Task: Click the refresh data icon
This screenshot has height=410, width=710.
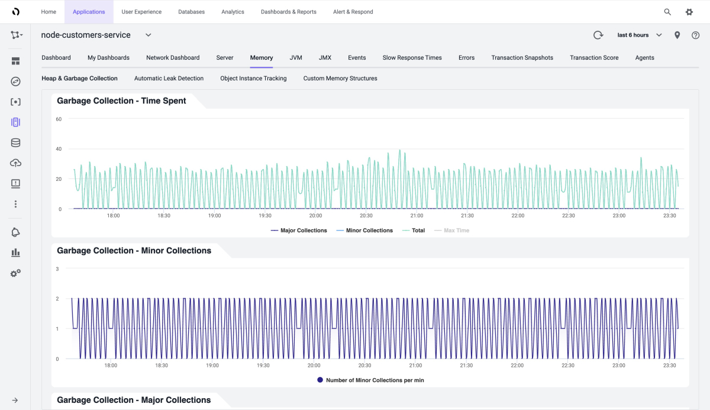Action: click(x=598, y=35)
